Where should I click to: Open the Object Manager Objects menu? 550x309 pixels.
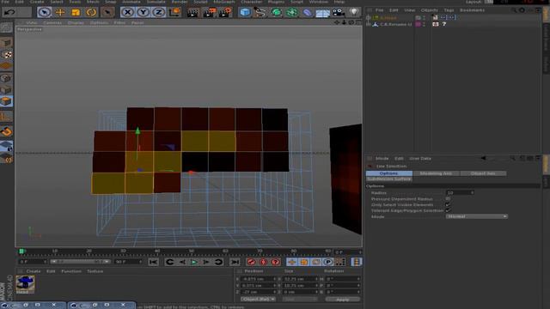pos(429,10)
